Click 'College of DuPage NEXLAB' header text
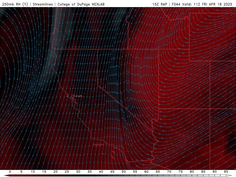 tap(81, 4)
